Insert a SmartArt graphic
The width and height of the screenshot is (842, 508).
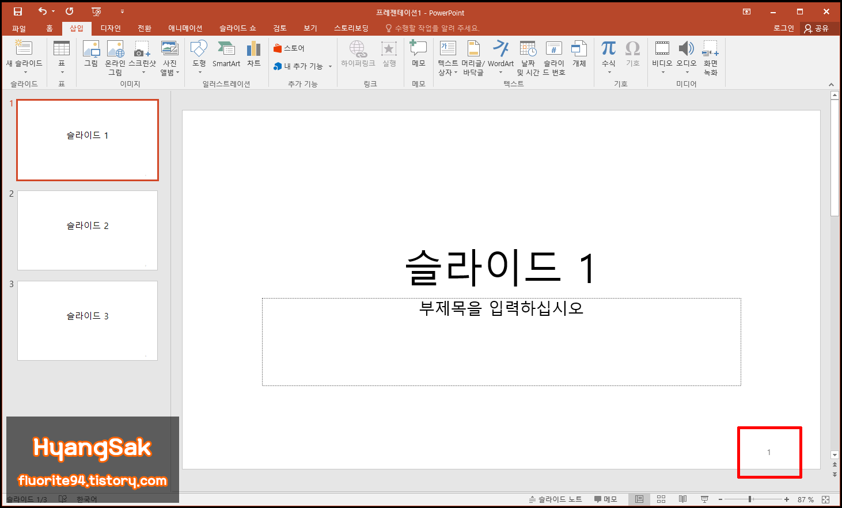point(226,55)
